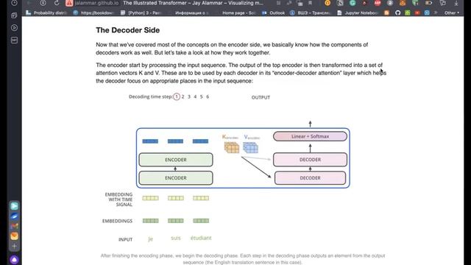471x265 pixels.
Task: Open the sidebar video play icon
Action: tap(14, 28)
